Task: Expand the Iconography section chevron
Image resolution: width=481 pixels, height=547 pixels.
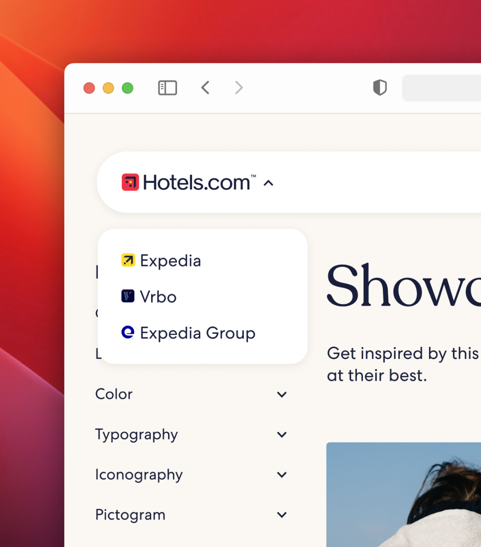Action: [282, 475]
